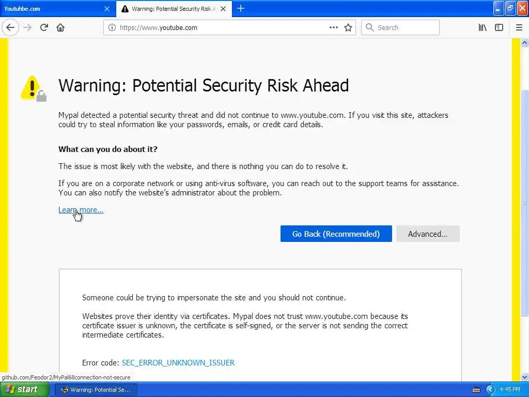Open the Windows Start menu
The width and height of the screenshot is (529, 397).
point(22,389)
